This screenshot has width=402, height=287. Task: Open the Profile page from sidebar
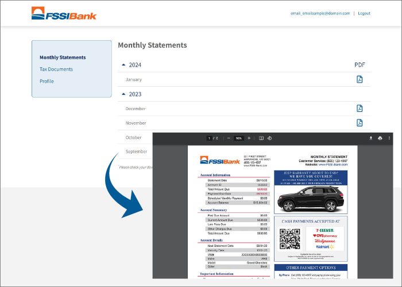tap(47, 82)
